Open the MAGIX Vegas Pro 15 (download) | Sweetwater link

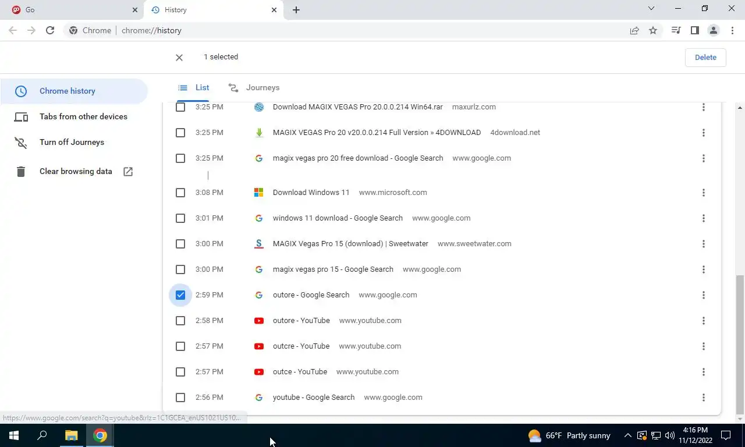coord(350,244)
